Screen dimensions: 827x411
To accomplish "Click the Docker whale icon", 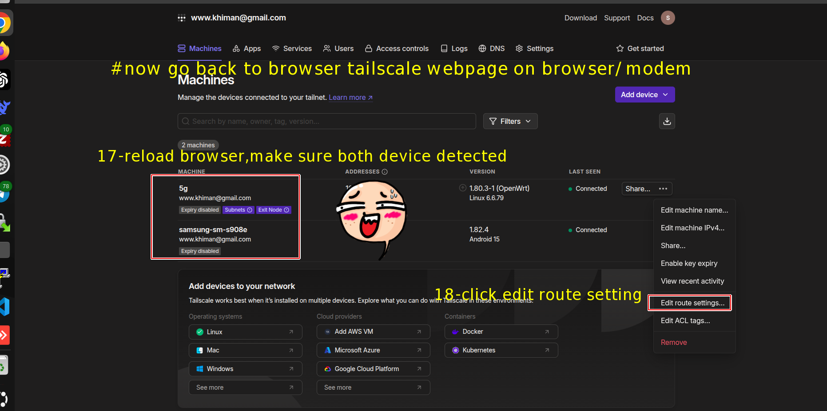I will 455,332.
